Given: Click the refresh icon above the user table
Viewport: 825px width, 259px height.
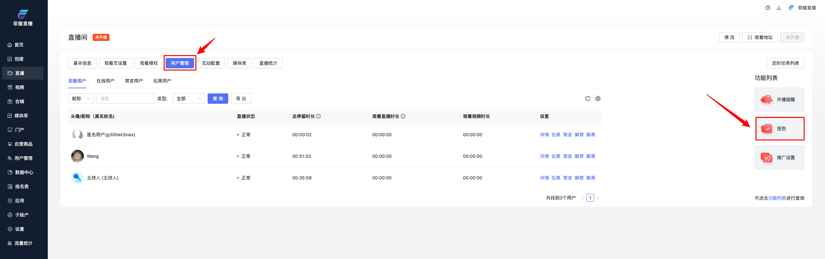Looking at the screenshot, I should point(587,99).
